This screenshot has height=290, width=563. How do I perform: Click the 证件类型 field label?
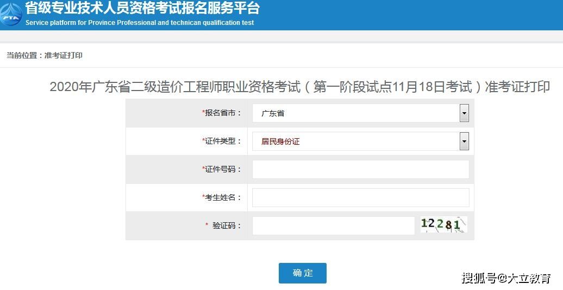[222, 141]
